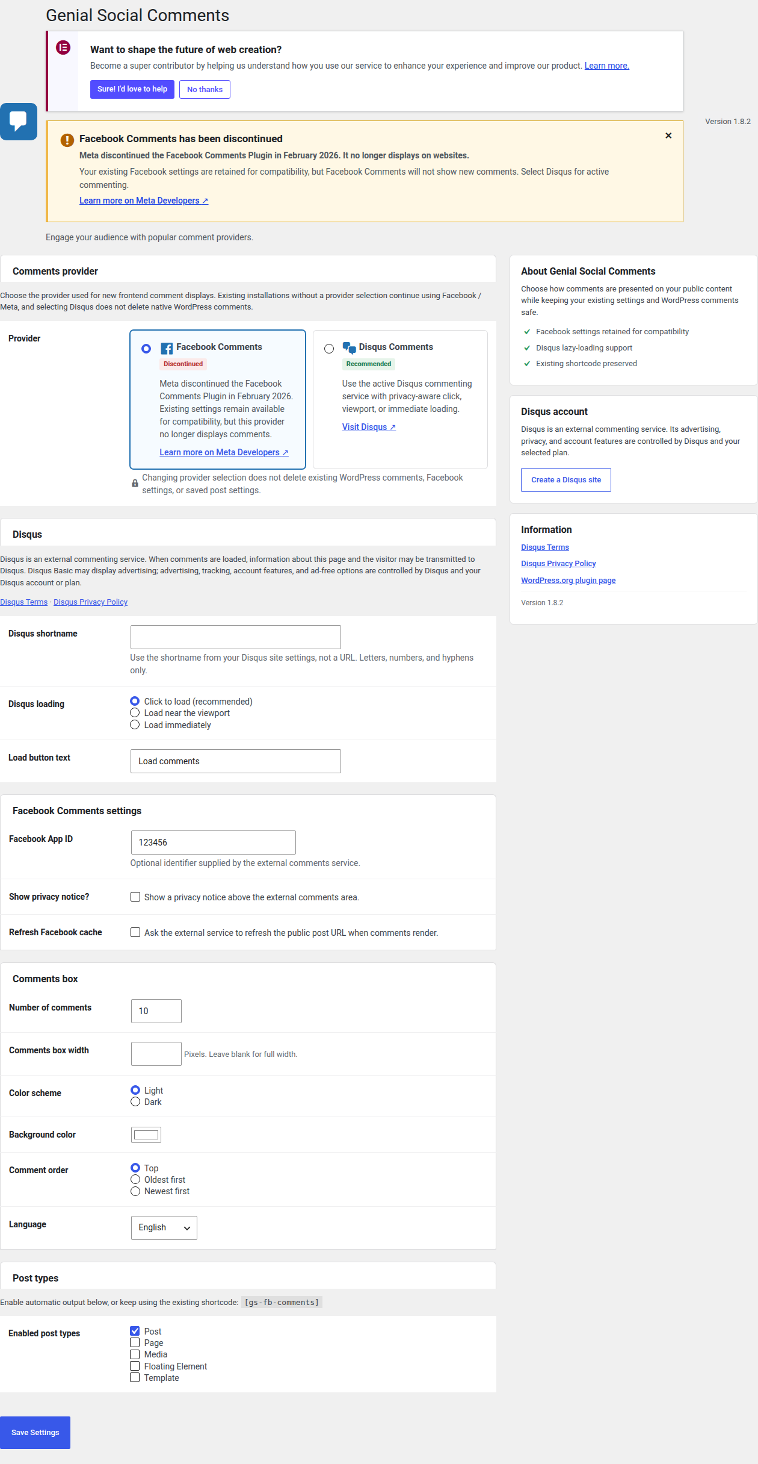This screenshot has width=758, height=1464.
Task: Open the Background color picker swatch
Action: click(146, 1135)
